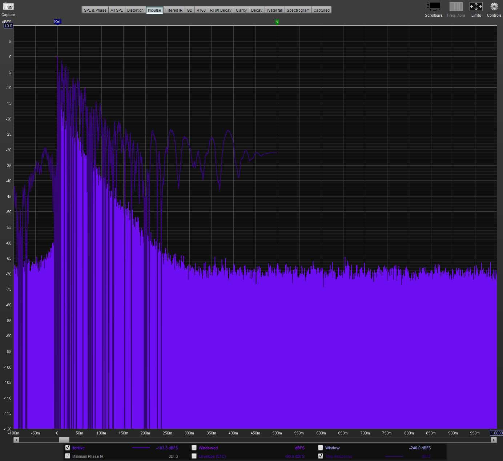
Task: Open the RT60 tab
Action: 201,10
